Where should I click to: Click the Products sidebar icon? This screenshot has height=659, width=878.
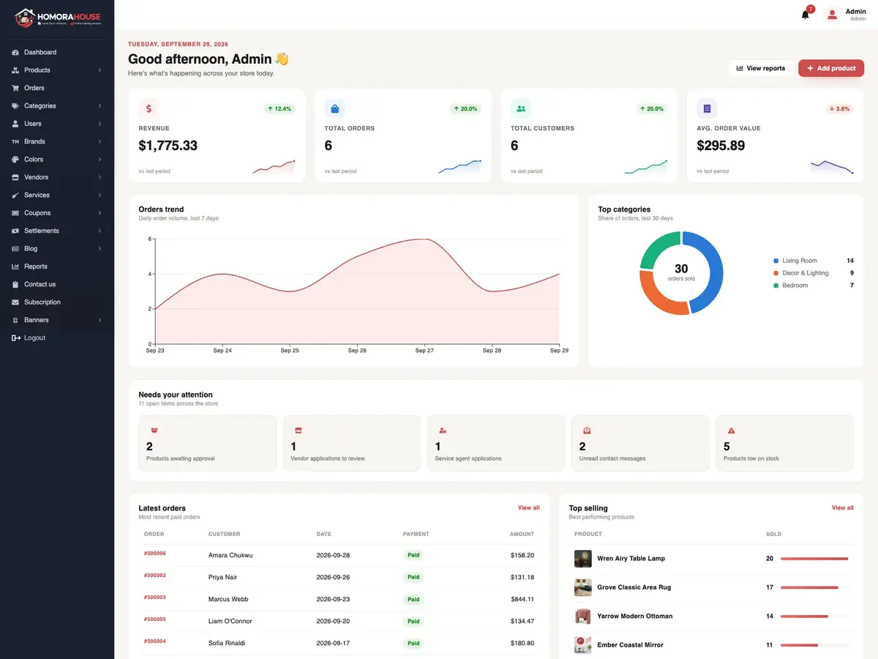(16, 70)
